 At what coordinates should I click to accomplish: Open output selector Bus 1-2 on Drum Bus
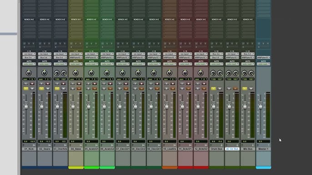(x=216, y=58)
